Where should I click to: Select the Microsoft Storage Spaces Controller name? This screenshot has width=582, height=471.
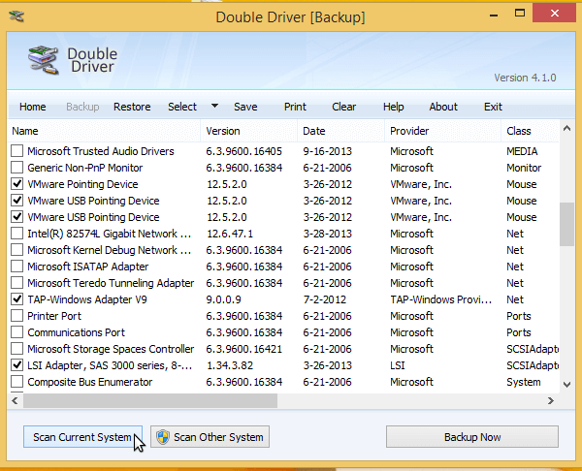tap(111, 349)
